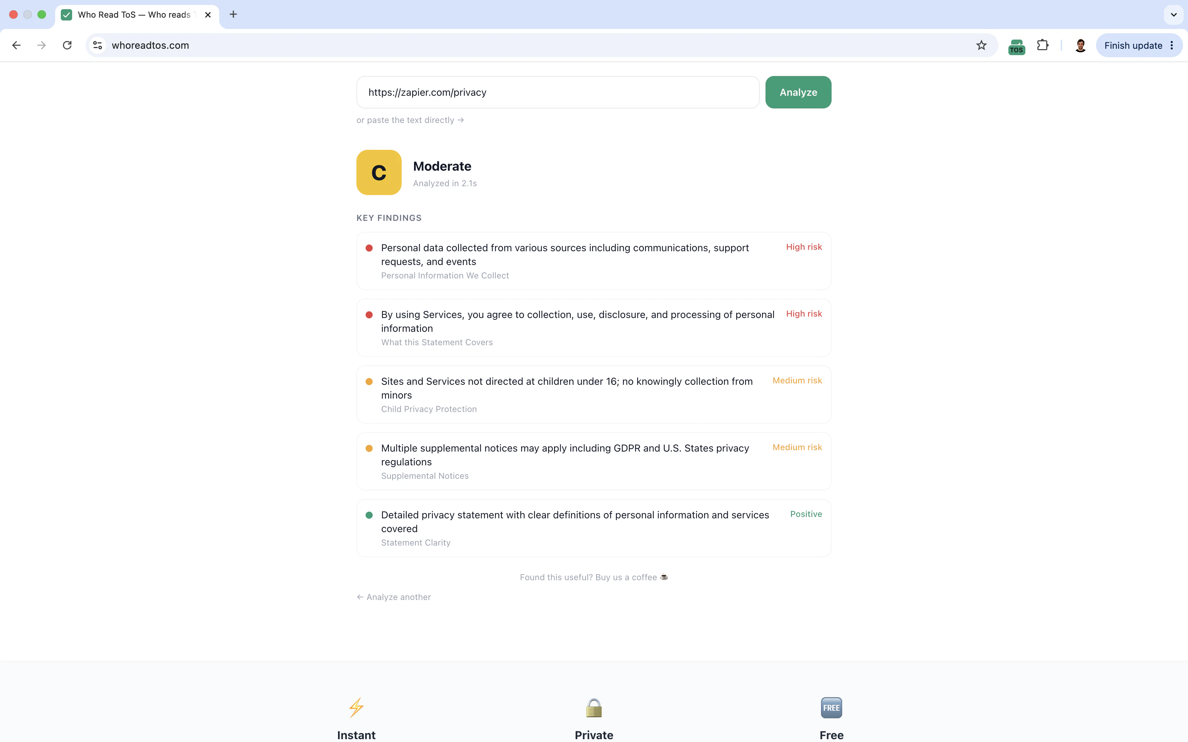Click red dot beside 'By using Services' finding
The image size is (1188, 742).
point(369,314)
